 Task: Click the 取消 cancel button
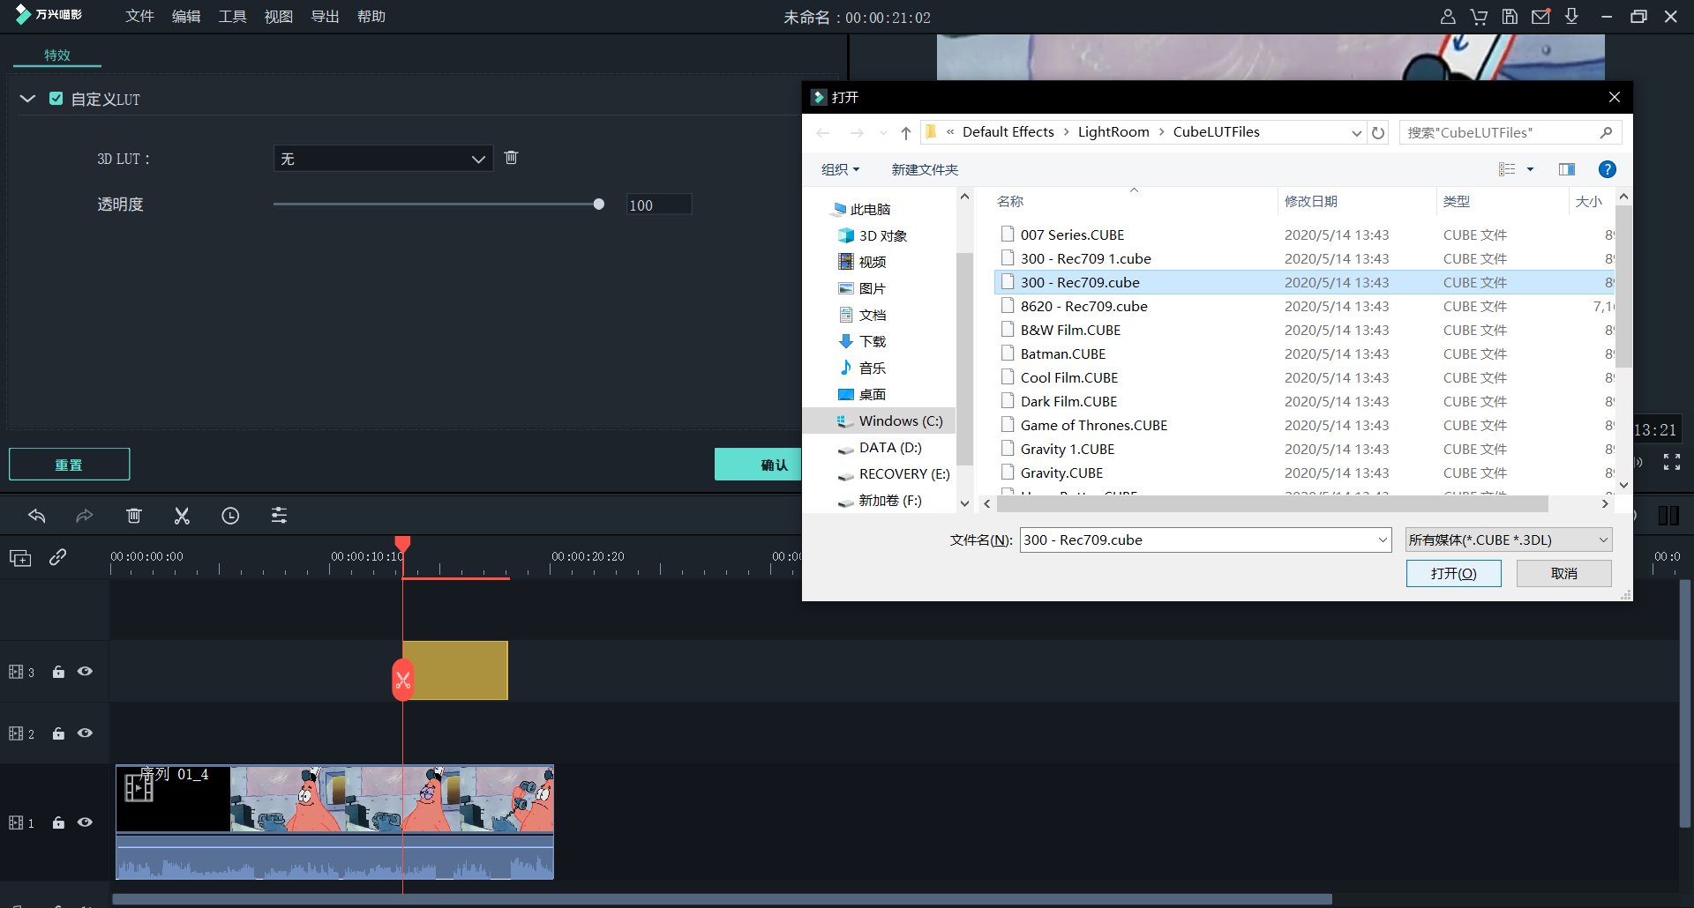click(x=1564, y=574)
